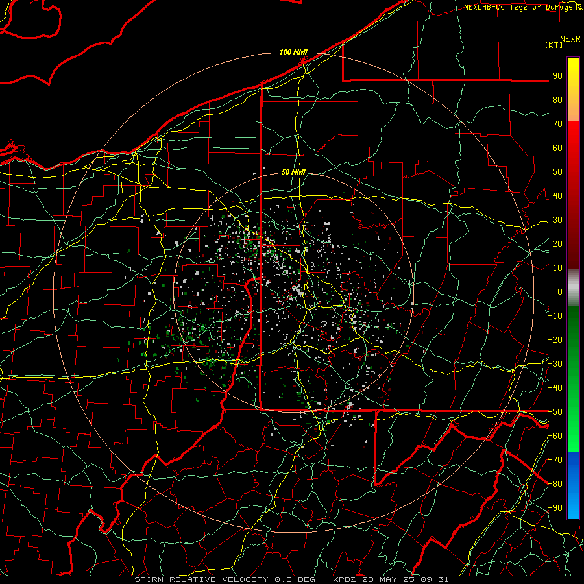This screenshot has width=584, height=584.
Task: Click the 90 value on the velocity scale
Action: point(557,76)
